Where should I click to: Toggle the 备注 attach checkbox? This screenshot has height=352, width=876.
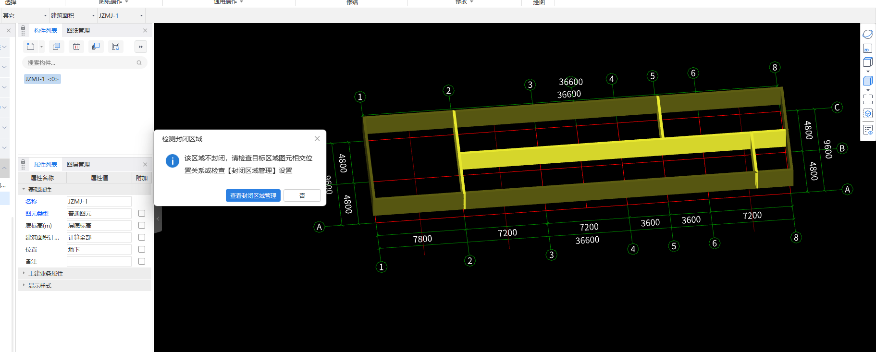(x=142, y=261)
